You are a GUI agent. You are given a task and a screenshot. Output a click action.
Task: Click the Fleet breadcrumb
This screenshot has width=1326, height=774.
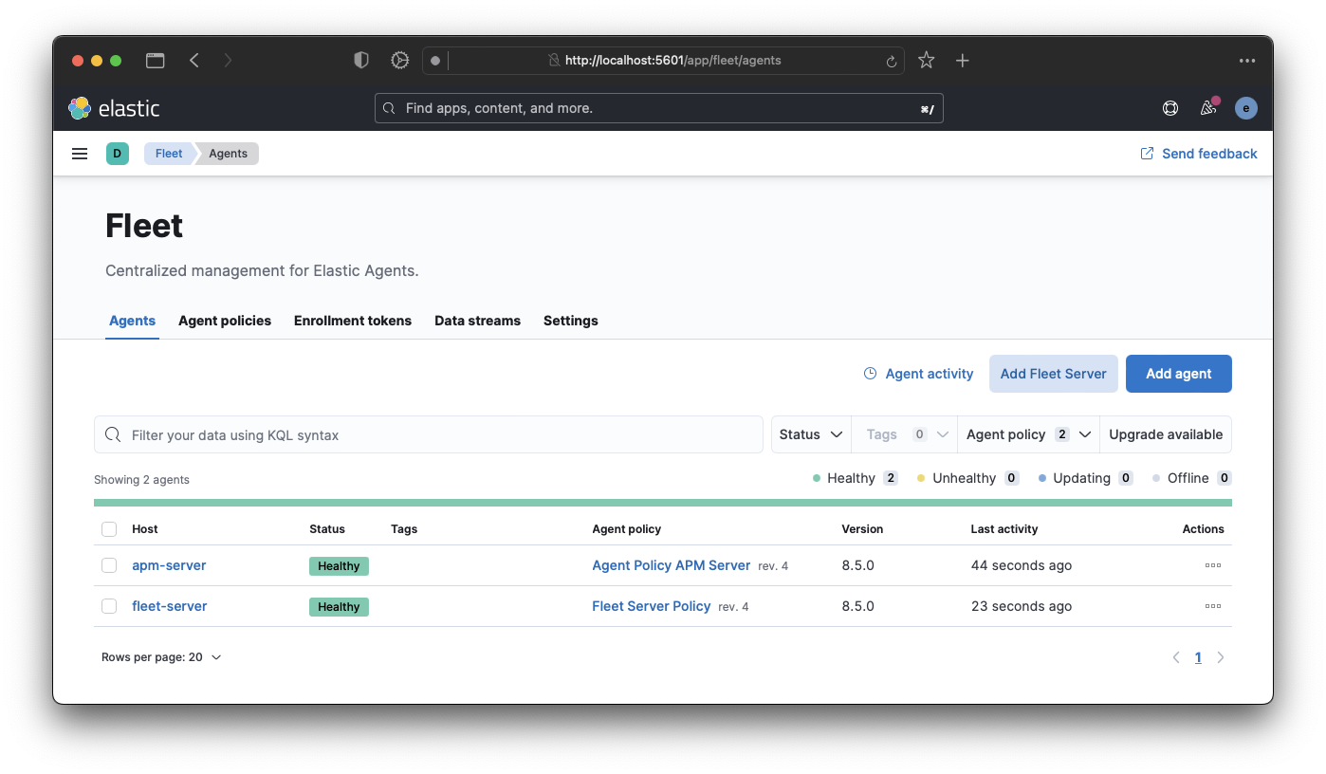point(169,154)
